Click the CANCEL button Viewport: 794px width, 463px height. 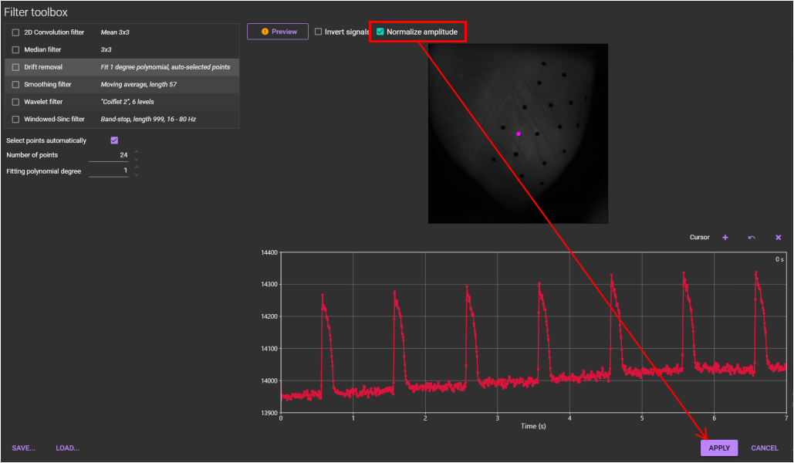point(764,448)
